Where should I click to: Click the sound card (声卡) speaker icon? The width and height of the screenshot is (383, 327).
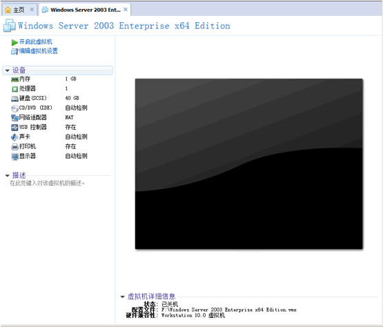14,137
